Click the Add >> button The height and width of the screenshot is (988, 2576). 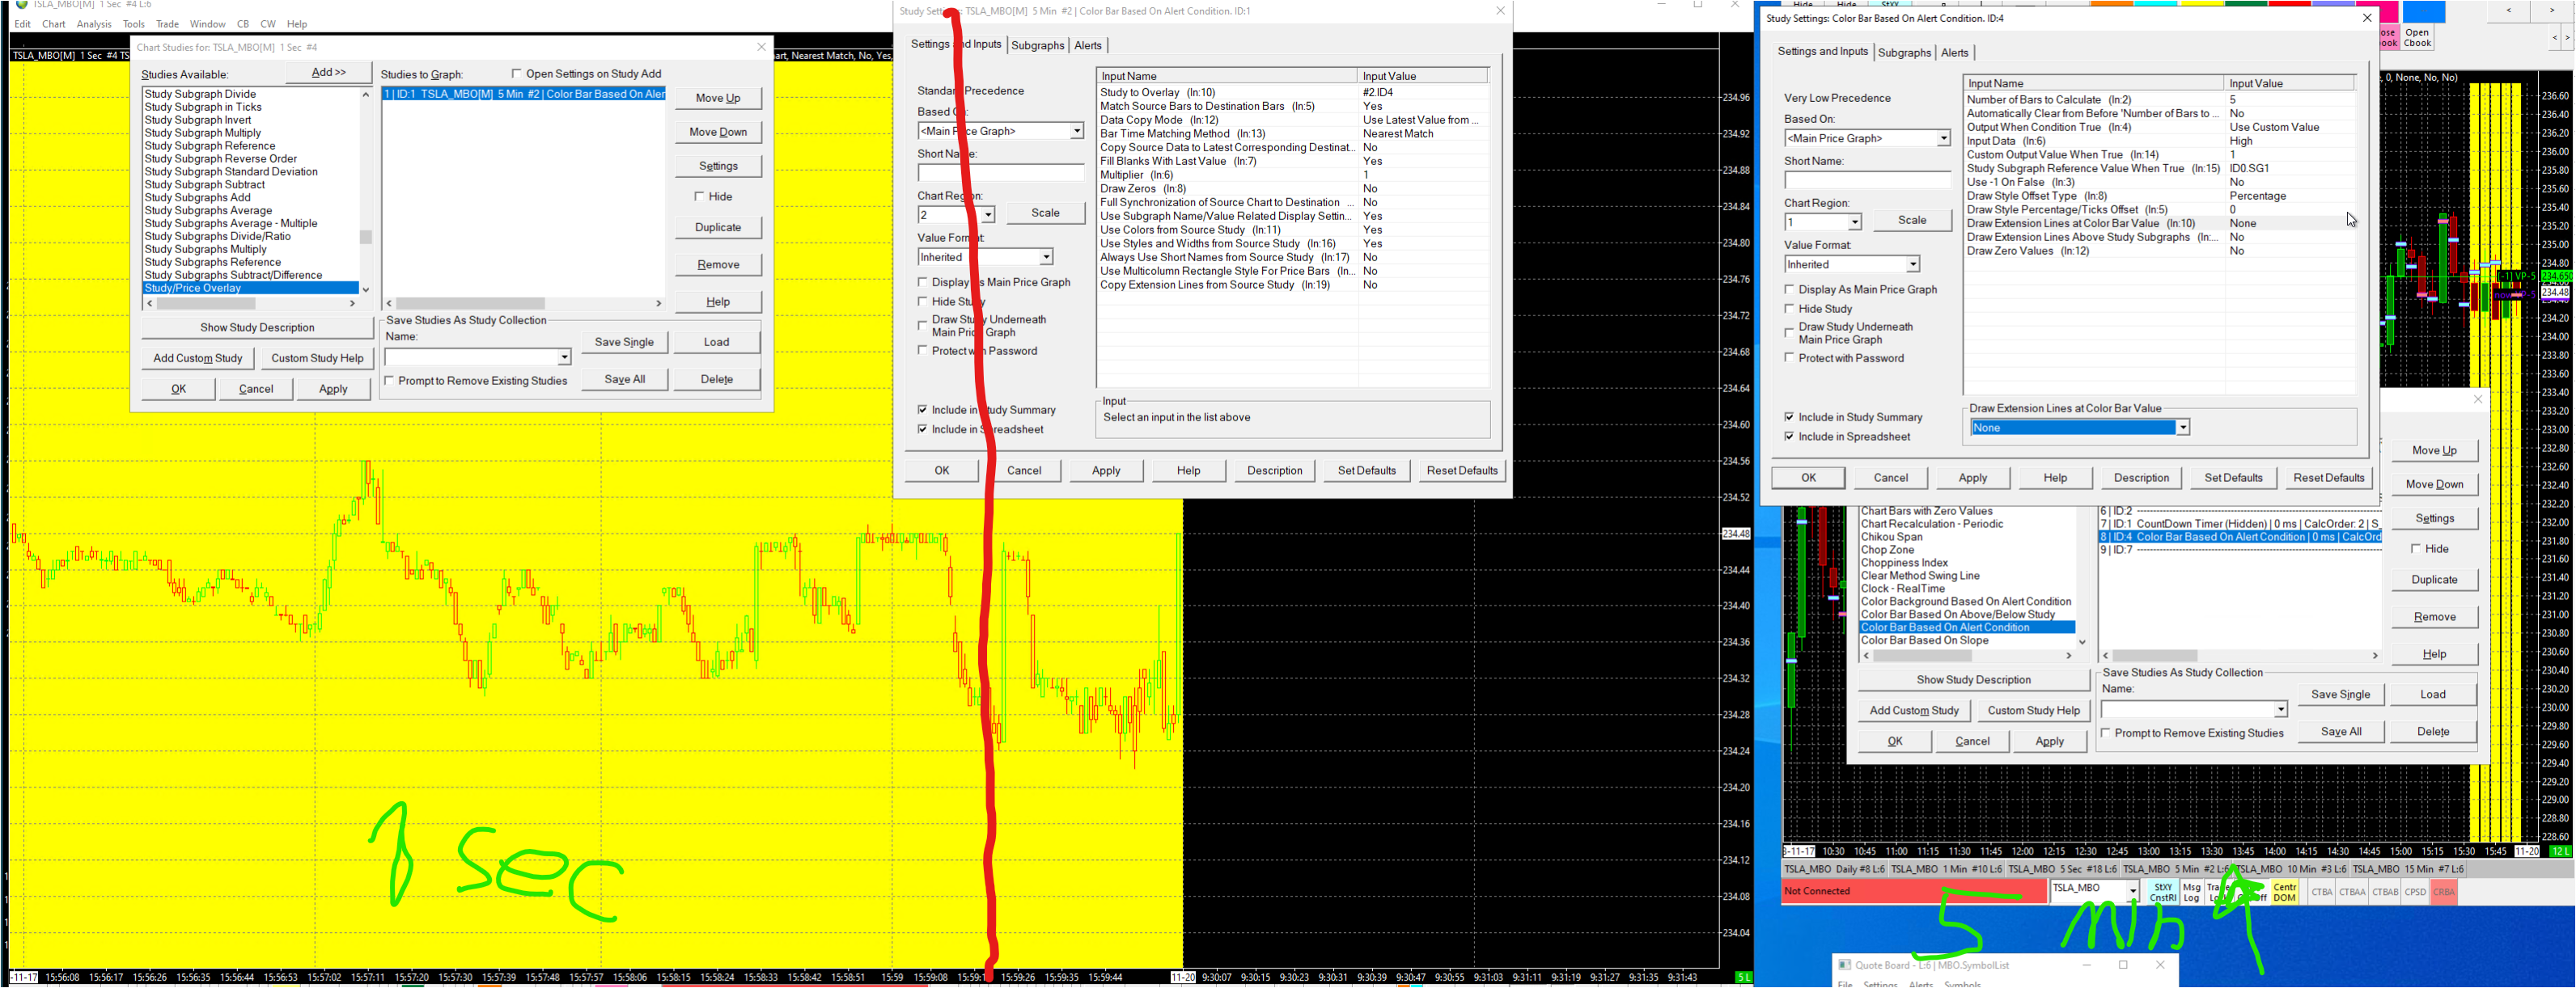click(328, 72)
